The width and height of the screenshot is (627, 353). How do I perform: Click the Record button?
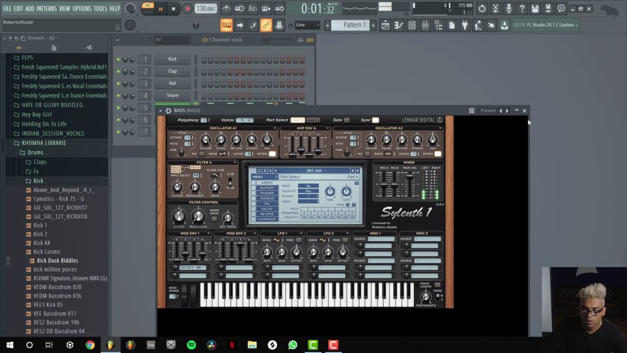click(x=187, y=8)
